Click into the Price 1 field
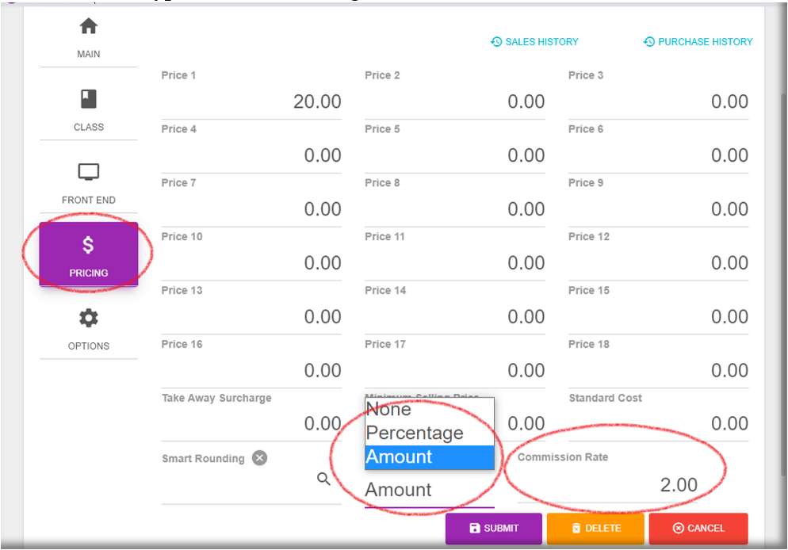Image resolution: width=788 pixels, height=550 pixels. tap(252, 101)
